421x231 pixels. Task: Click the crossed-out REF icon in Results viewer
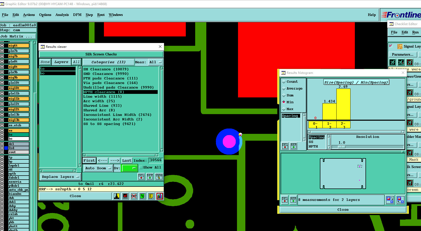(134, 196)
